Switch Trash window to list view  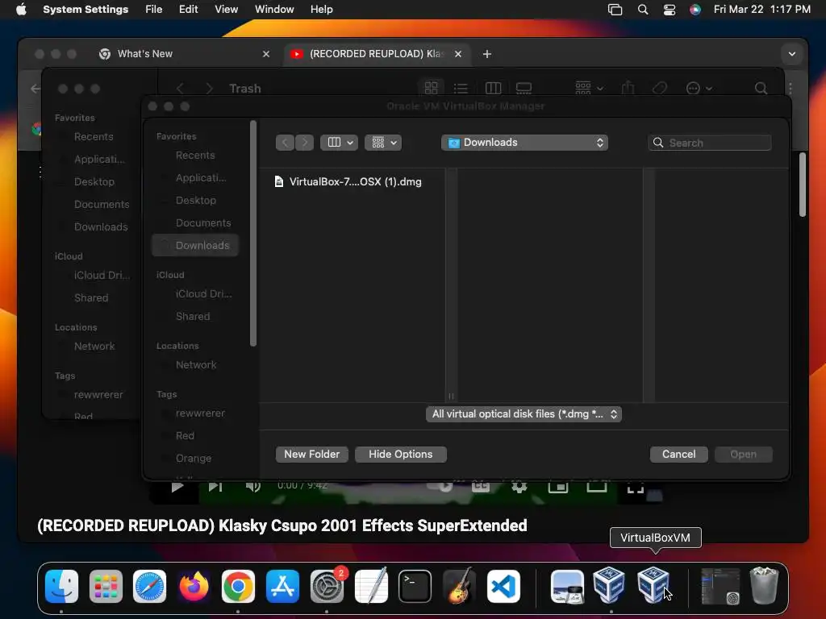[461, 88]
